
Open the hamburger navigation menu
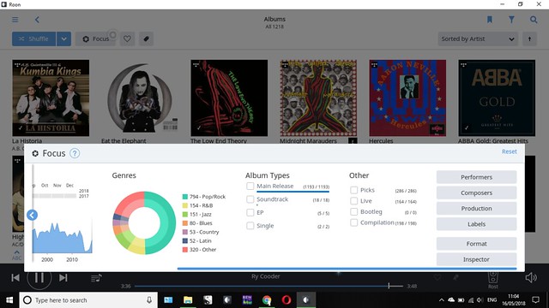tap(15, 20)
